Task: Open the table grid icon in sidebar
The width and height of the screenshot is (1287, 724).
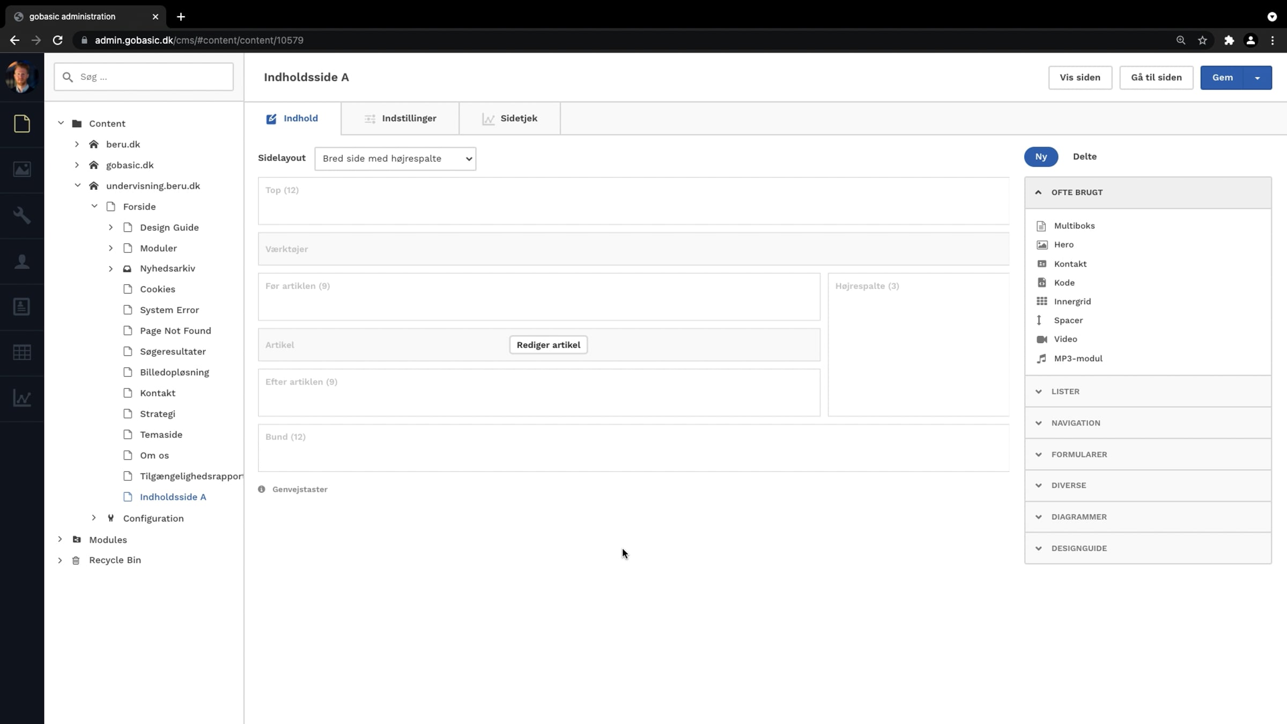Action: [21, 352]
